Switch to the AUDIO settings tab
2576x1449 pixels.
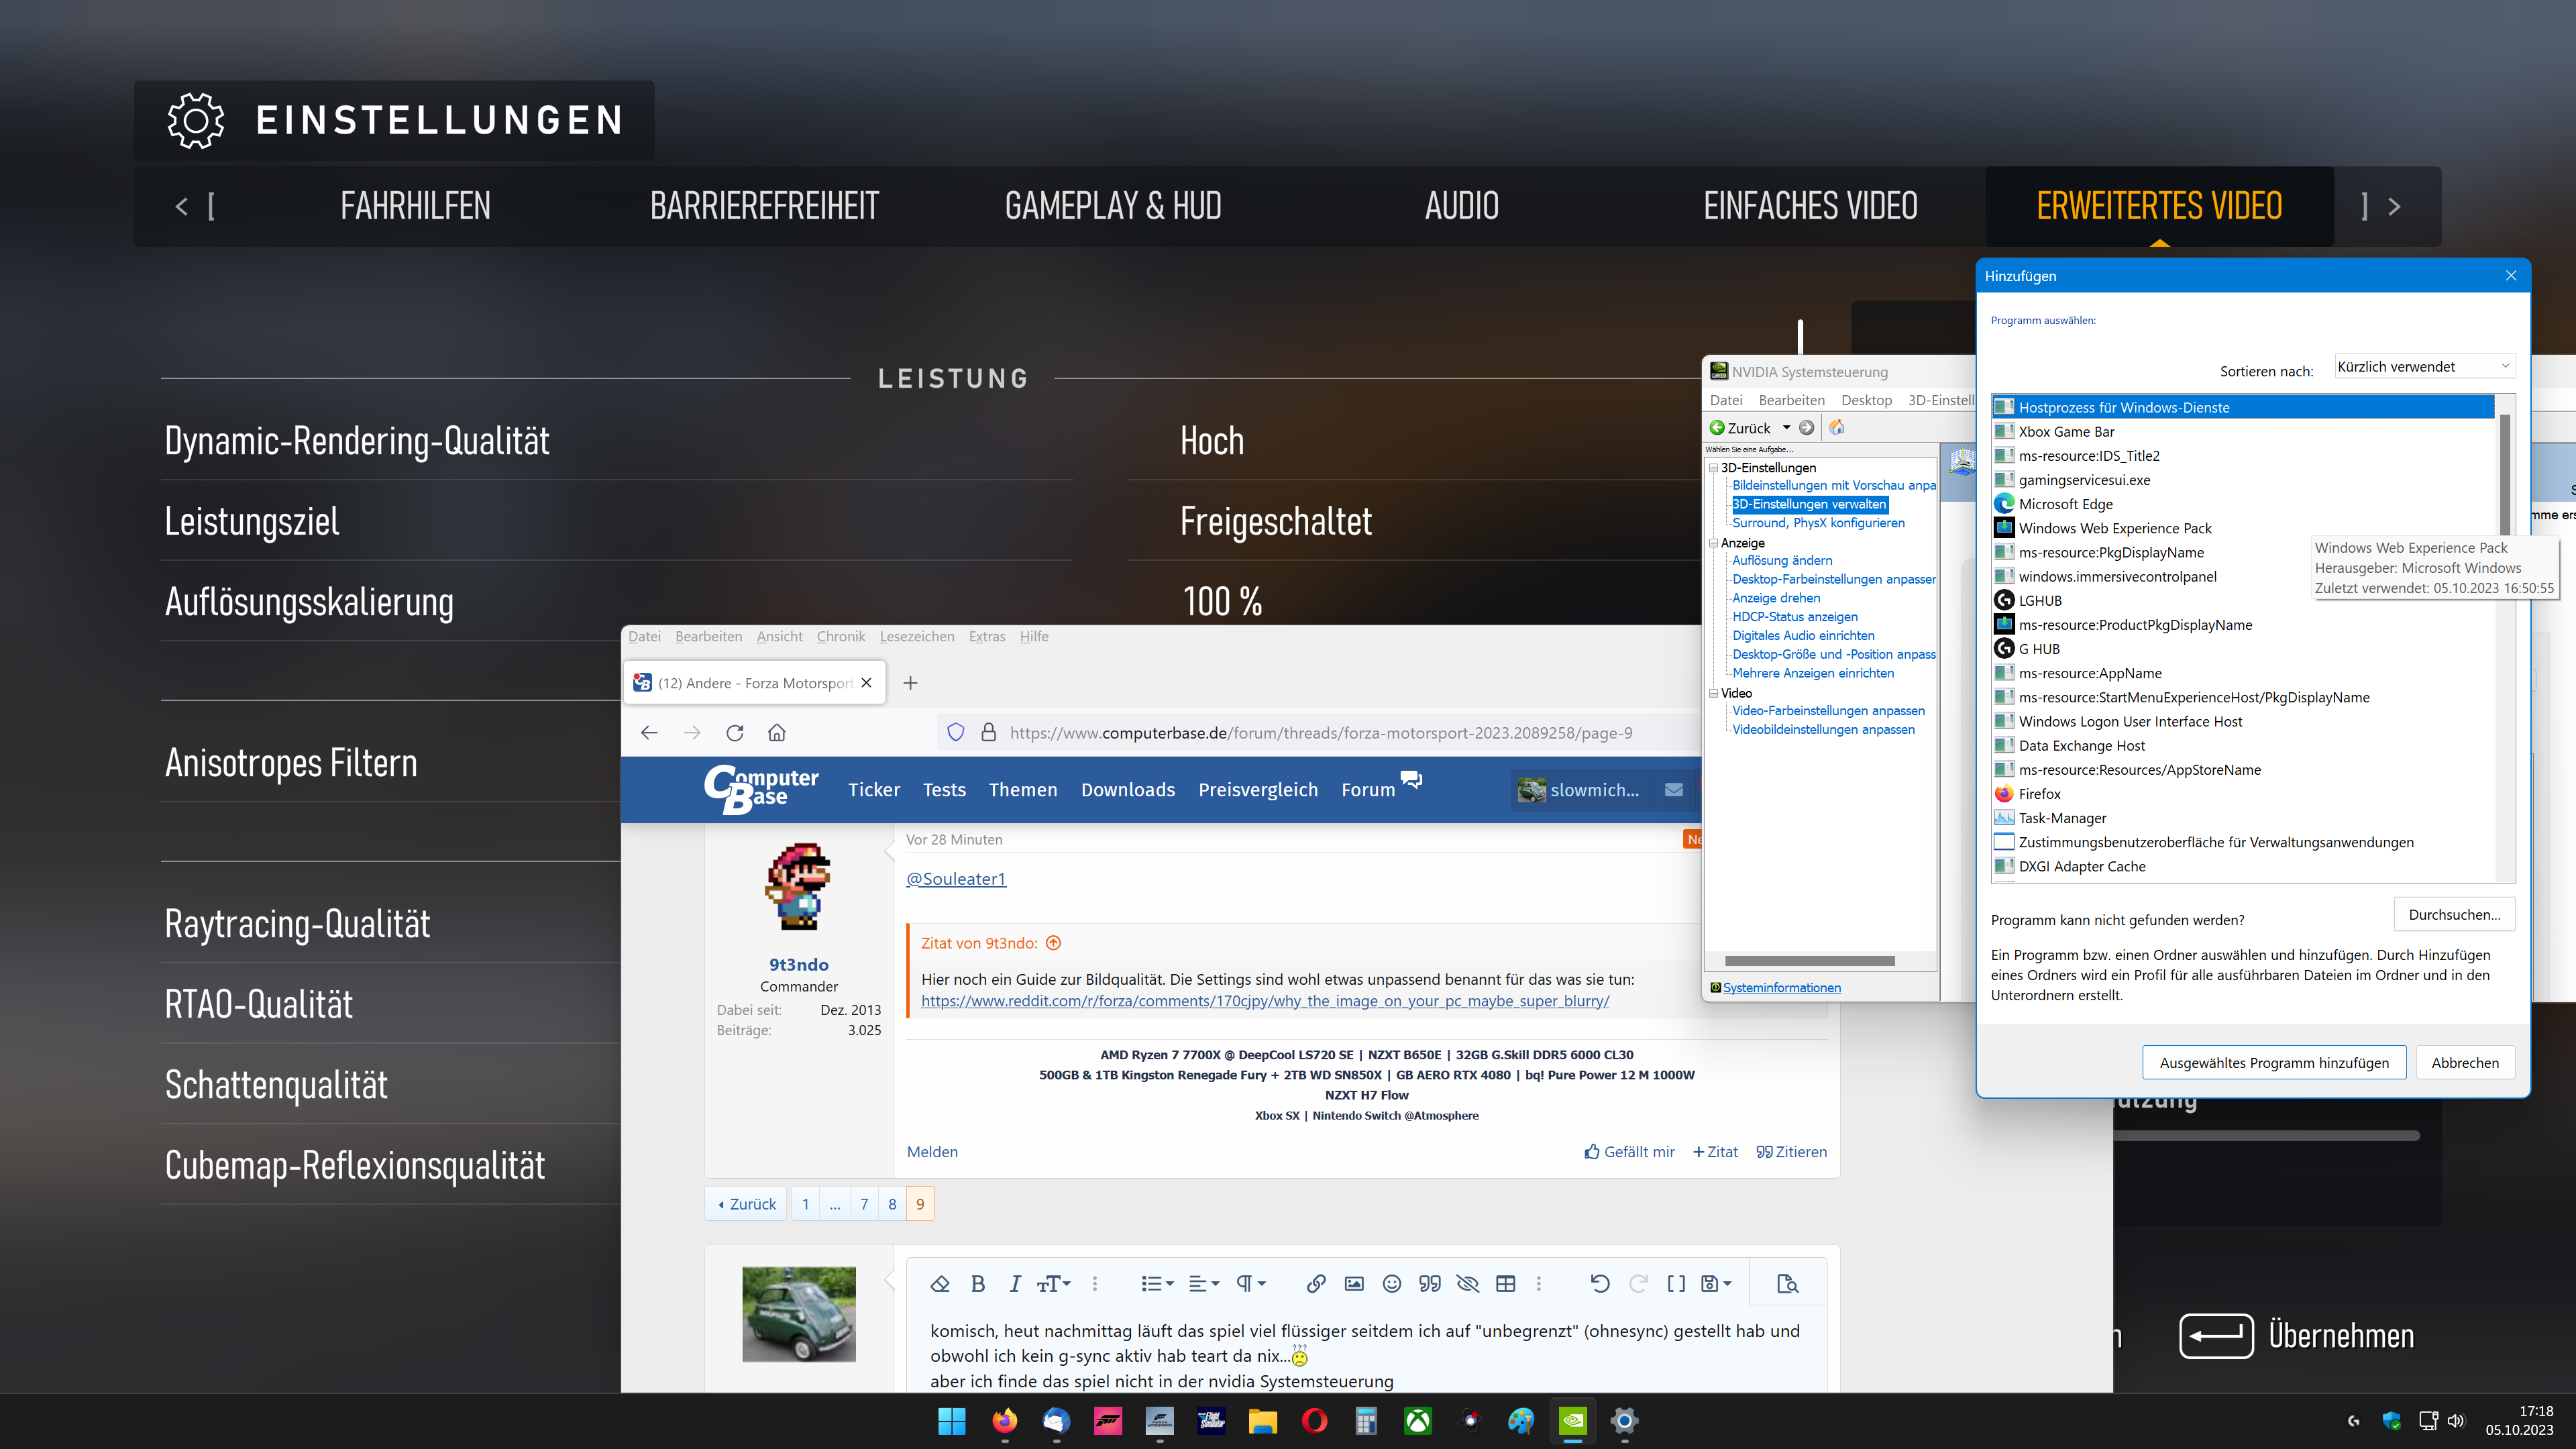[1461, 206]
